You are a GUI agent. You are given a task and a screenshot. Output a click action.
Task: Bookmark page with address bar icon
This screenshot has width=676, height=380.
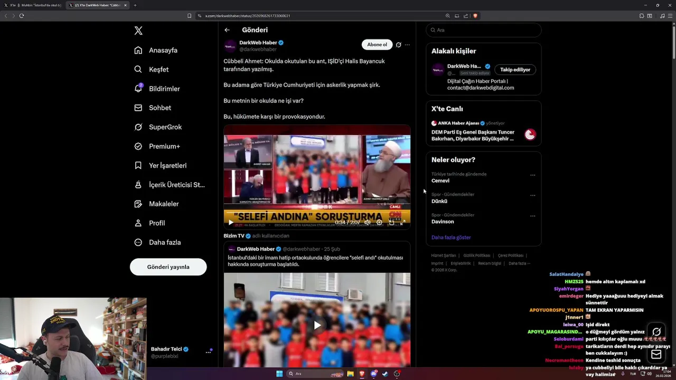tap(189, 16)
